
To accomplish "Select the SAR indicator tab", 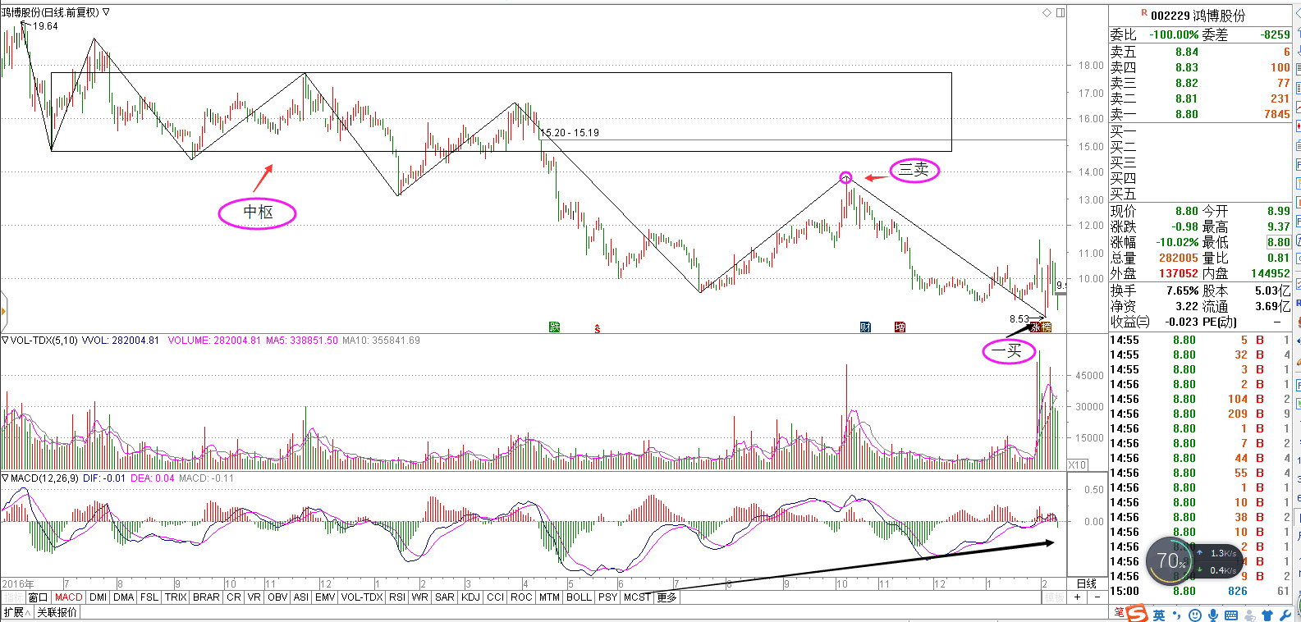I will [x=445, y=597].
